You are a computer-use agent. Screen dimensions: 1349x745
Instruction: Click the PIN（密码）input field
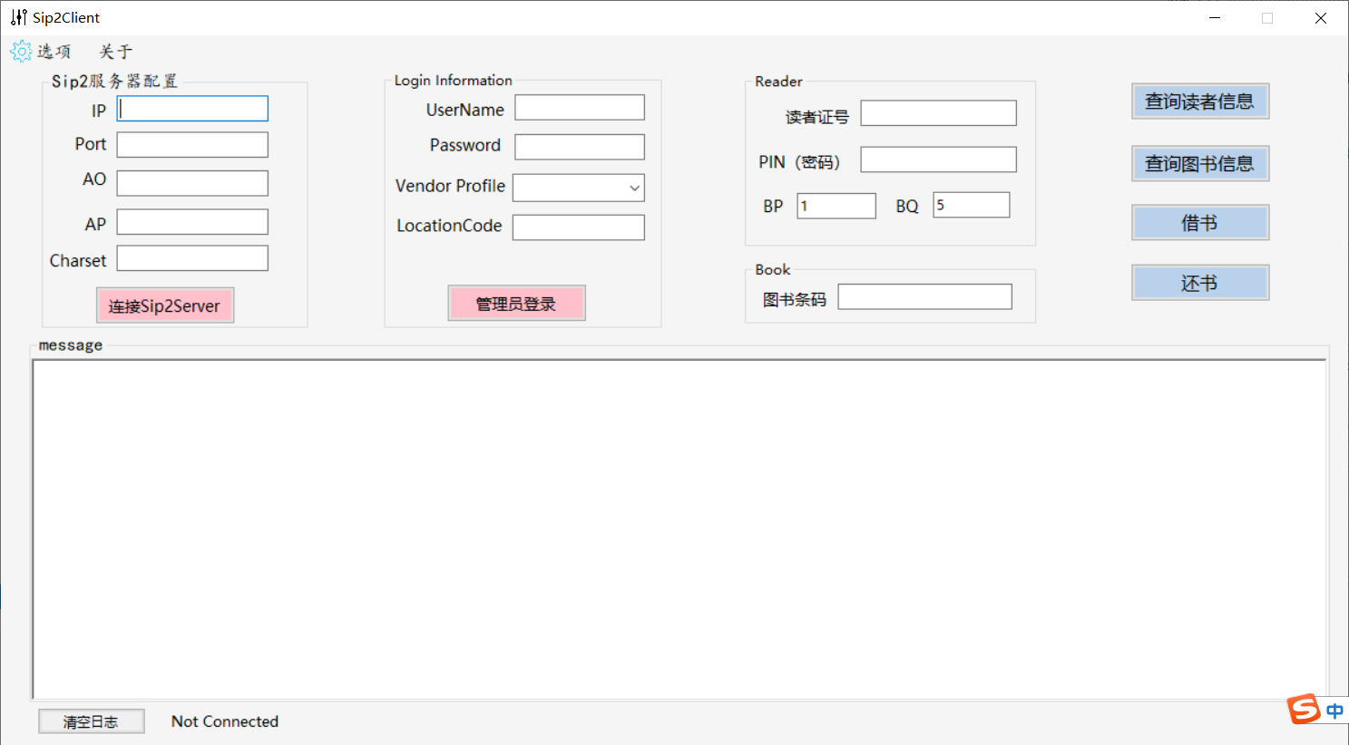click(x=938, y=159)
